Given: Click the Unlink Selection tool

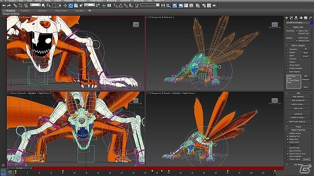Looking at the screenshot, I should pyautogui.click(x=21, y=5).
